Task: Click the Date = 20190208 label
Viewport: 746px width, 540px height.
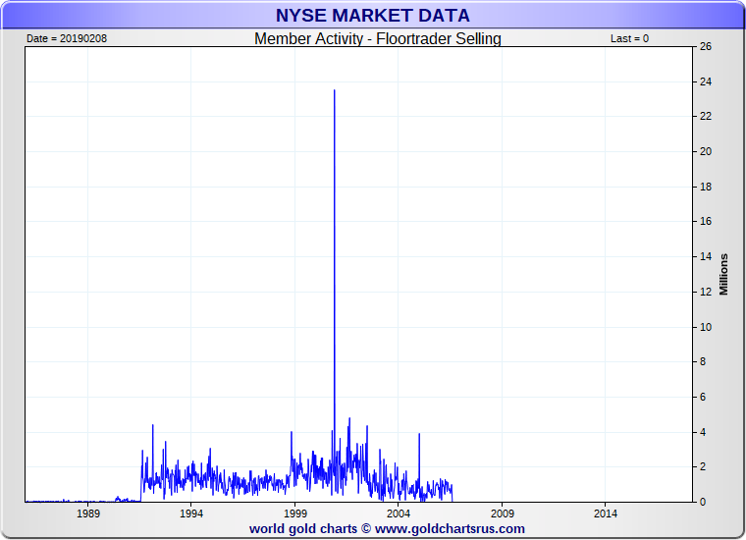Action: [x=67, y=38]
